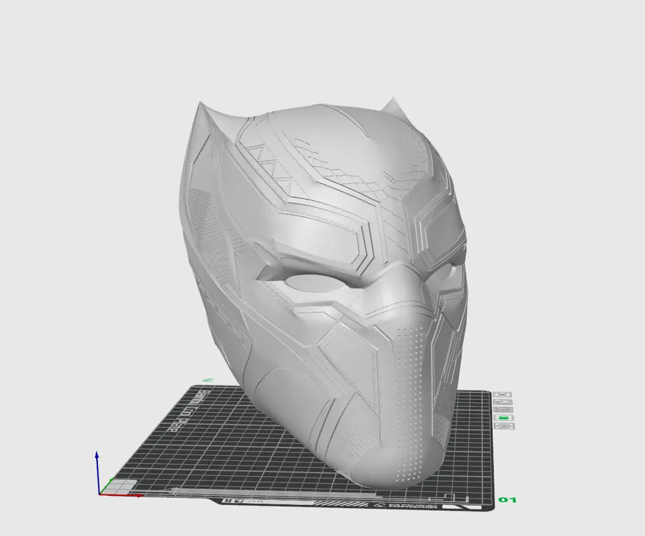Click the arrange objects icon on plate
The height and width of the screenshot is (536, 645).
coord(502,410)
